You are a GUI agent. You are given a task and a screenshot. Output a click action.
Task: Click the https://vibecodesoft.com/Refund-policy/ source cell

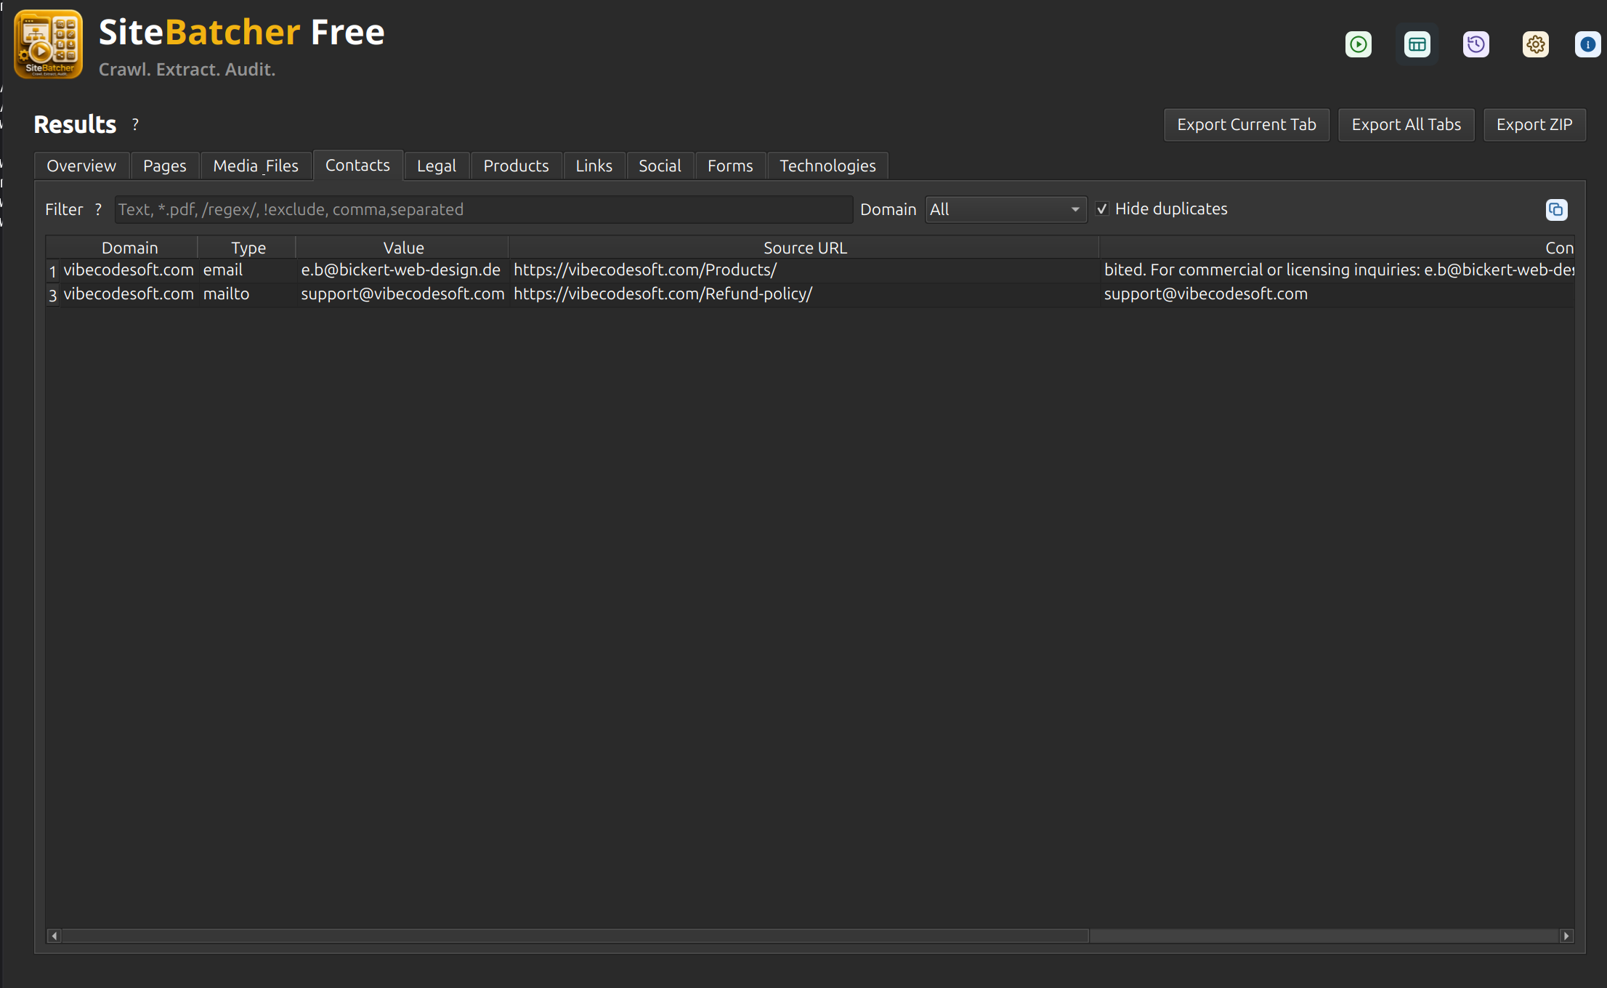[x=804, y=294]
